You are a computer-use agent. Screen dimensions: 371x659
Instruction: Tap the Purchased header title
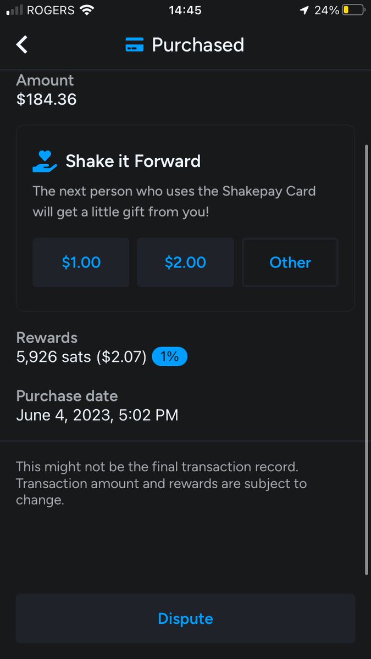point(198,45)
